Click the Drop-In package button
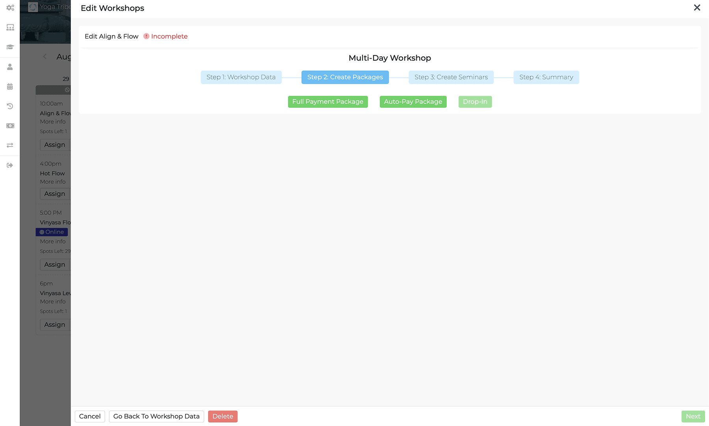Screen dimensions: 709x426 [475, 102]
